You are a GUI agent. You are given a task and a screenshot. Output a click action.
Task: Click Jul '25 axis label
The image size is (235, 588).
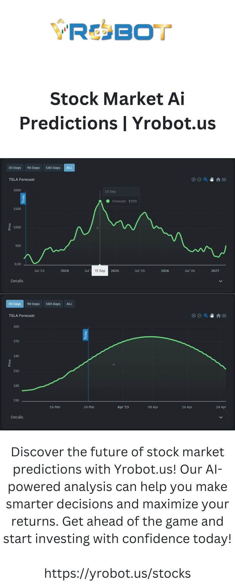click(140, 271)
